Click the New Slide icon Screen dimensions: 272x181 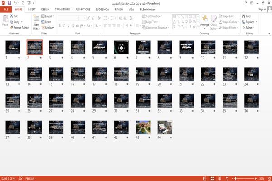coord(36,18)
